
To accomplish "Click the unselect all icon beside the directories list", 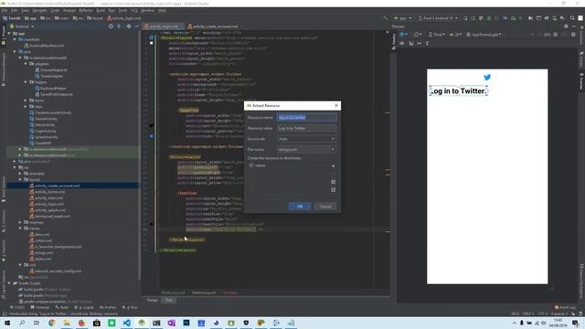I will (x=333, y=190).
